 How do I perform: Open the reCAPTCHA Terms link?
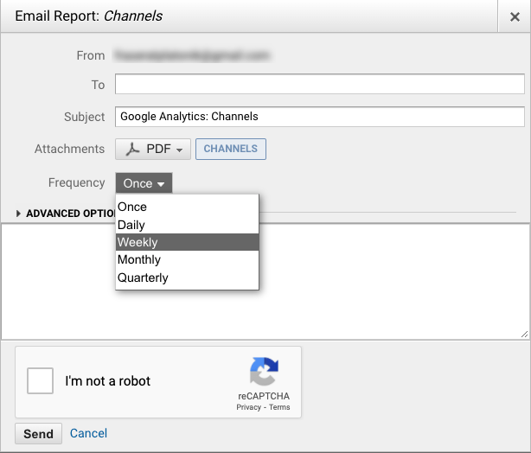click(x=279, y=407)
